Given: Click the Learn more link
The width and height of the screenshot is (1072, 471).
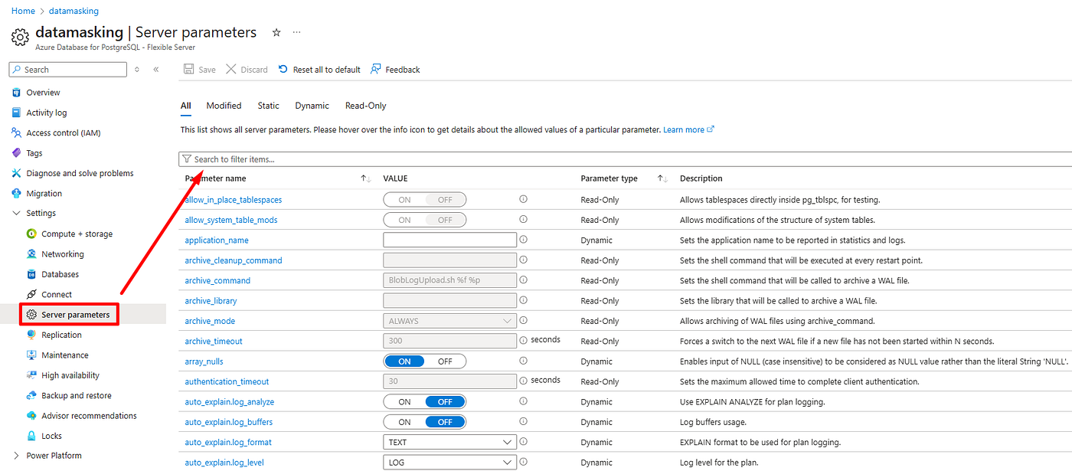Looking at the screenshot, I should point(684,130).
